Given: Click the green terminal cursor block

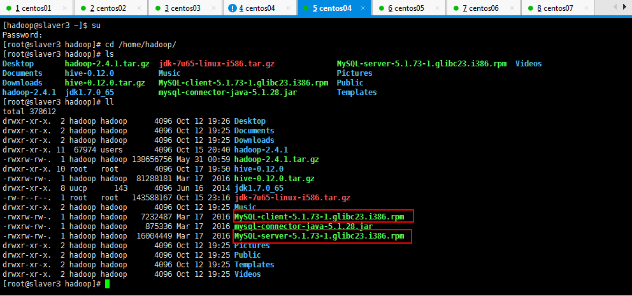Looking at the screenshot, I should [107, 284].
